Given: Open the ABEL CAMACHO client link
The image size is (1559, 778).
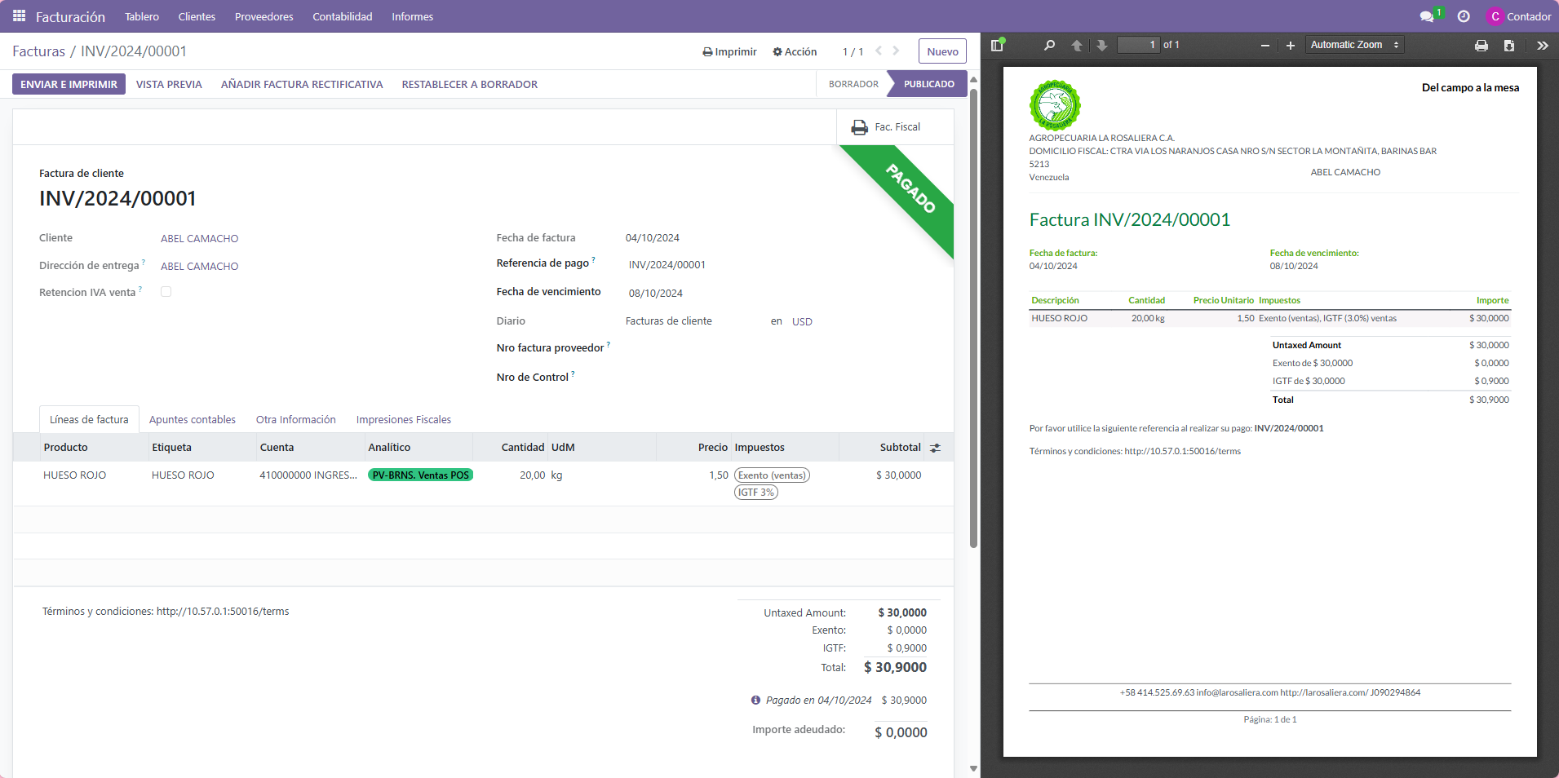Looking at the screenshot, I should [199, 238].
